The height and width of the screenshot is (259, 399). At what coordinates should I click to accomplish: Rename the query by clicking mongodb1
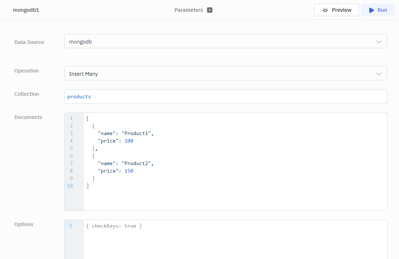[x=26, y=10]
